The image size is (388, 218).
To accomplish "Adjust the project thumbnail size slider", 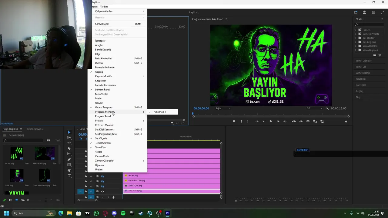I will tap(34, 200).
